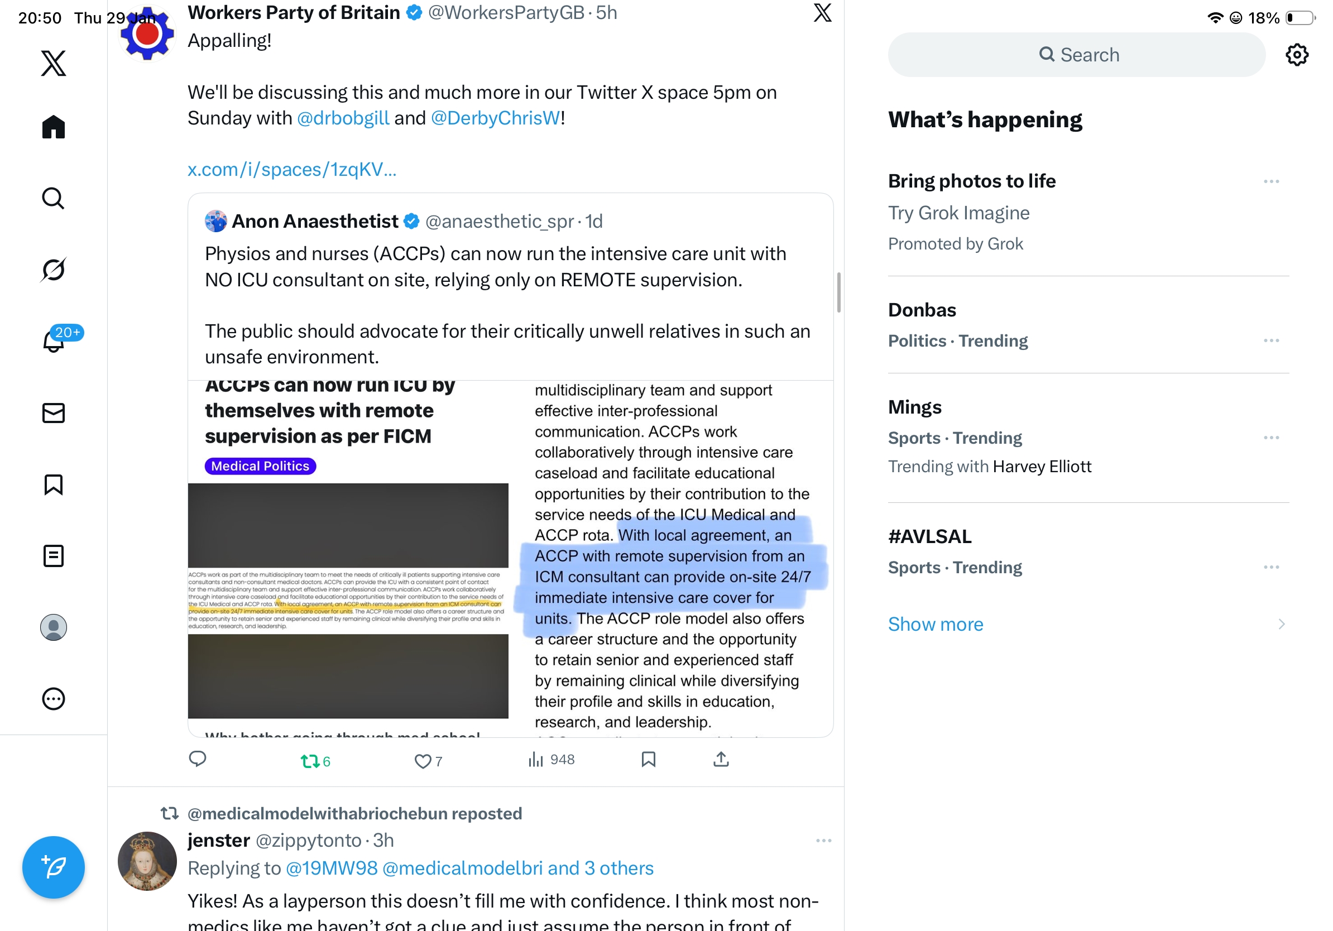The image size is (1333, 931).
Task: Open notifications bell with 20+ badge
Action: (x=54, y=341)
